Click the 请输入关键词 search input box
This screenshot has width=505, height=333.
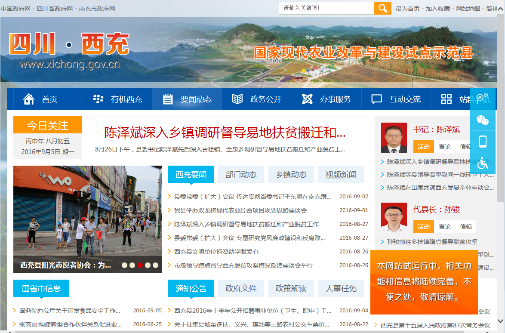tap(326, 8)
